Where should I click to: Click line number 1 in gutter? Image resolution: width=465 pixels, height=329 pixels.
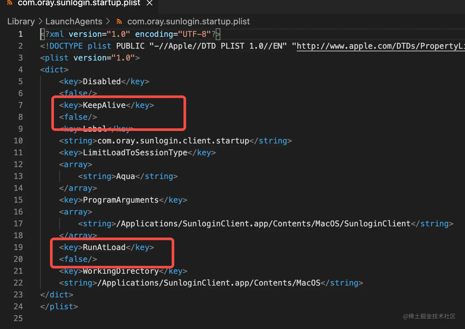pyautogui.click(x=20, y=34)
